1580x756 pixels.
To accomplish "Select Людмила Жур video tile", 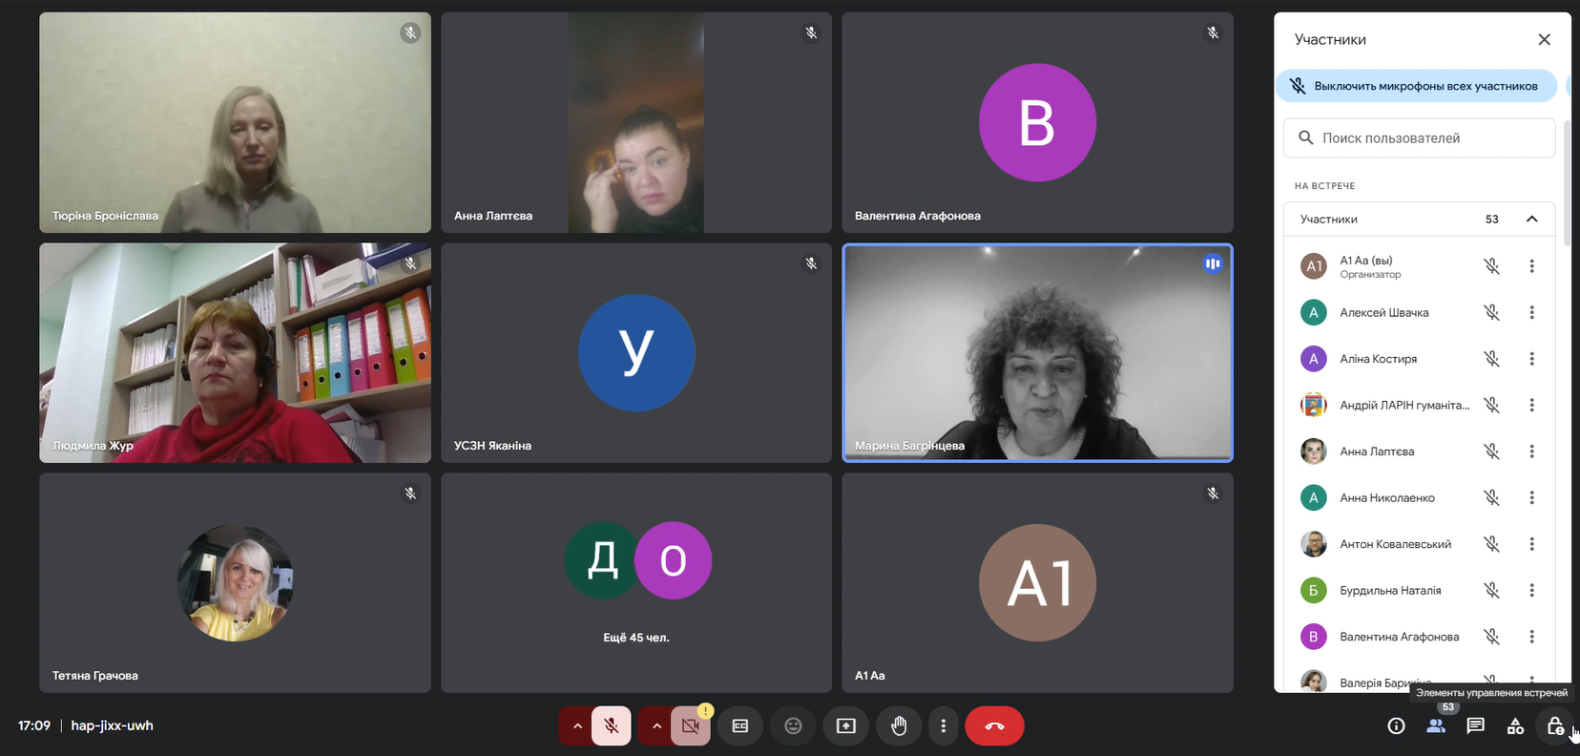I will click(x=235, y=353).
